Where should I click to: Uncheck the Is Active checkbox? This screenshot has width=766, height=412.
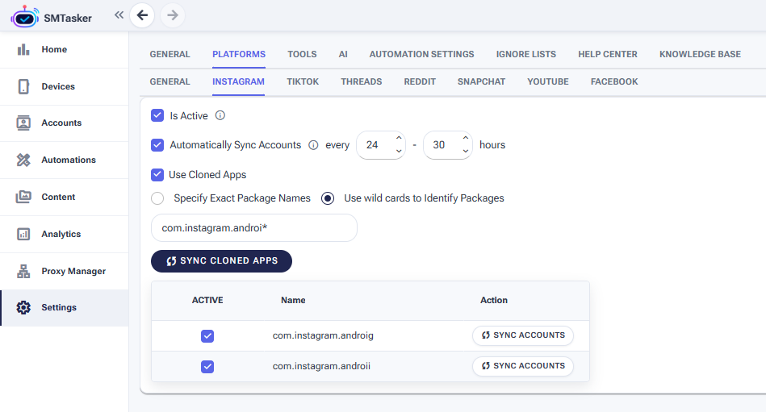[157, 115]
